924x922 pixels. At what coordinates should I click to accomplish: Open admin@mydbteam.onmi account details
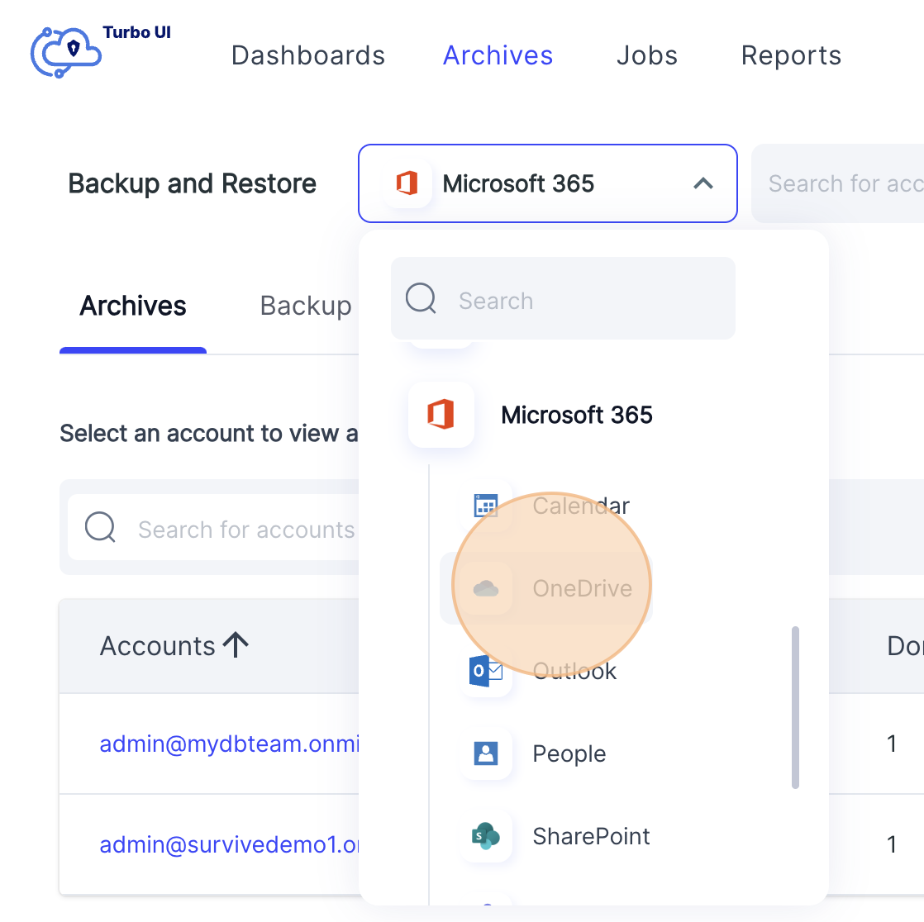click(227, 744)
